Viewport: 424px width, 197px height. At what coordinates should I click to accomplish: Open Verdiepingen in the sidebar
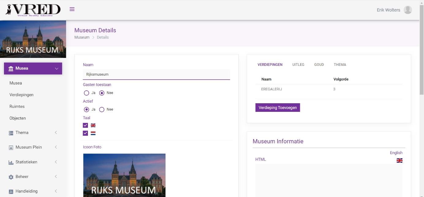pyautogui.click(x=21, y=95)
